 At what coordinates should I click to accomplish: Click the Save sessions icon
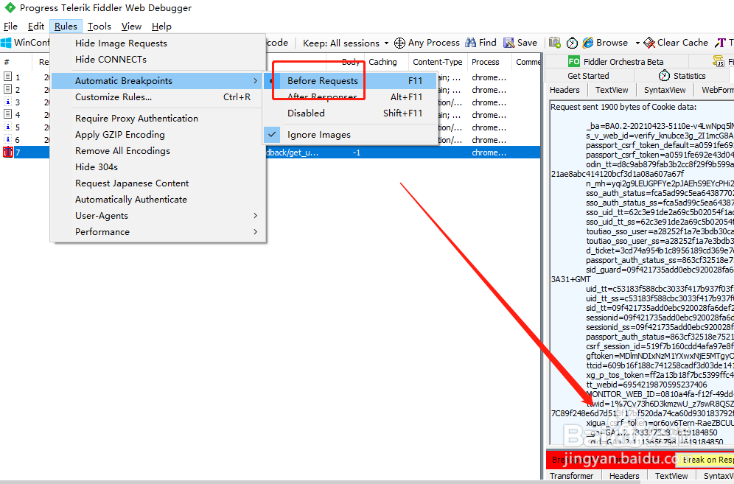508,43
